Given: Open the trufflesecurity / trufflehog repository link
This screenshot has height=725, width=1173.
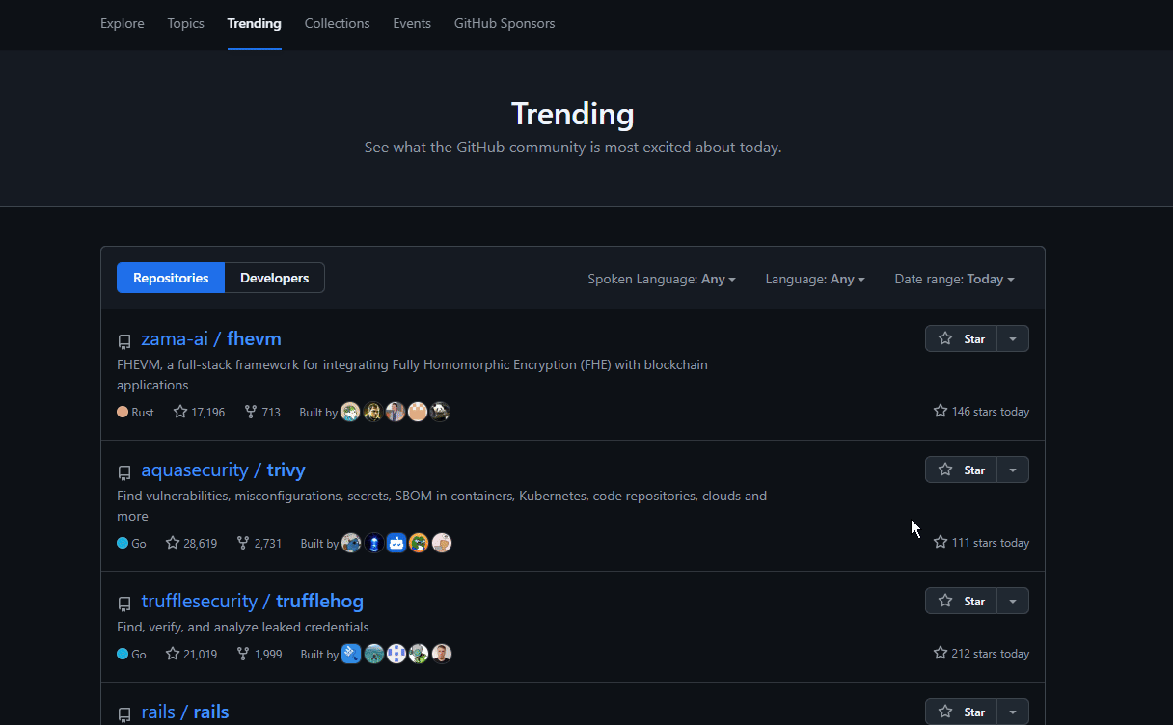Looking at the screenshot, I should coord(252,601).
